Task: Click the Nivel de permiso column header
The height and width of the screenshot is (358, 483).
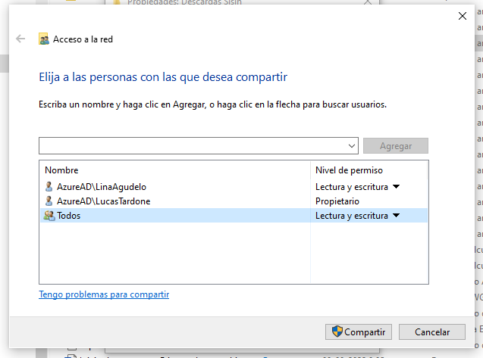Action: tap(349, 170)
